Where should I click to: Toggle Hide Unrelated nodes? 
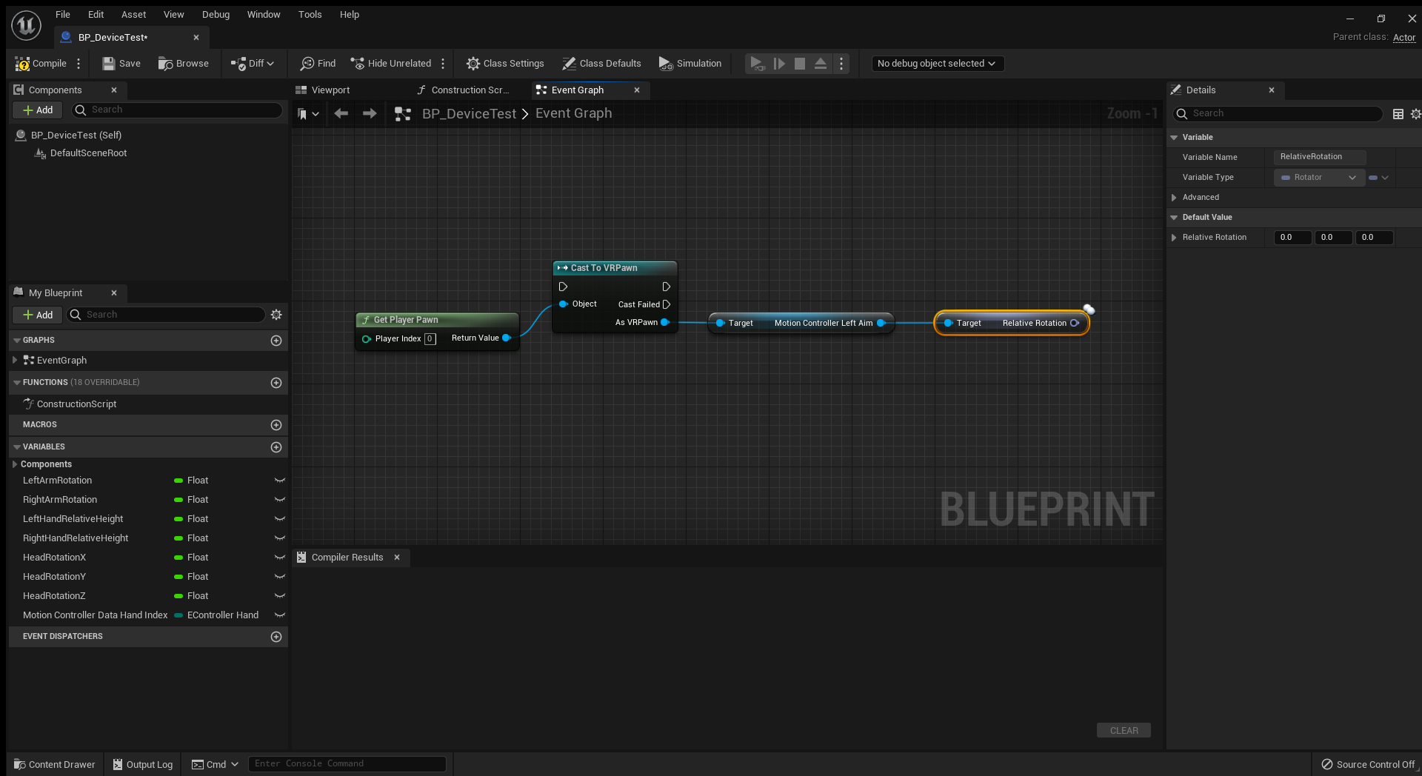pos(390,64)
